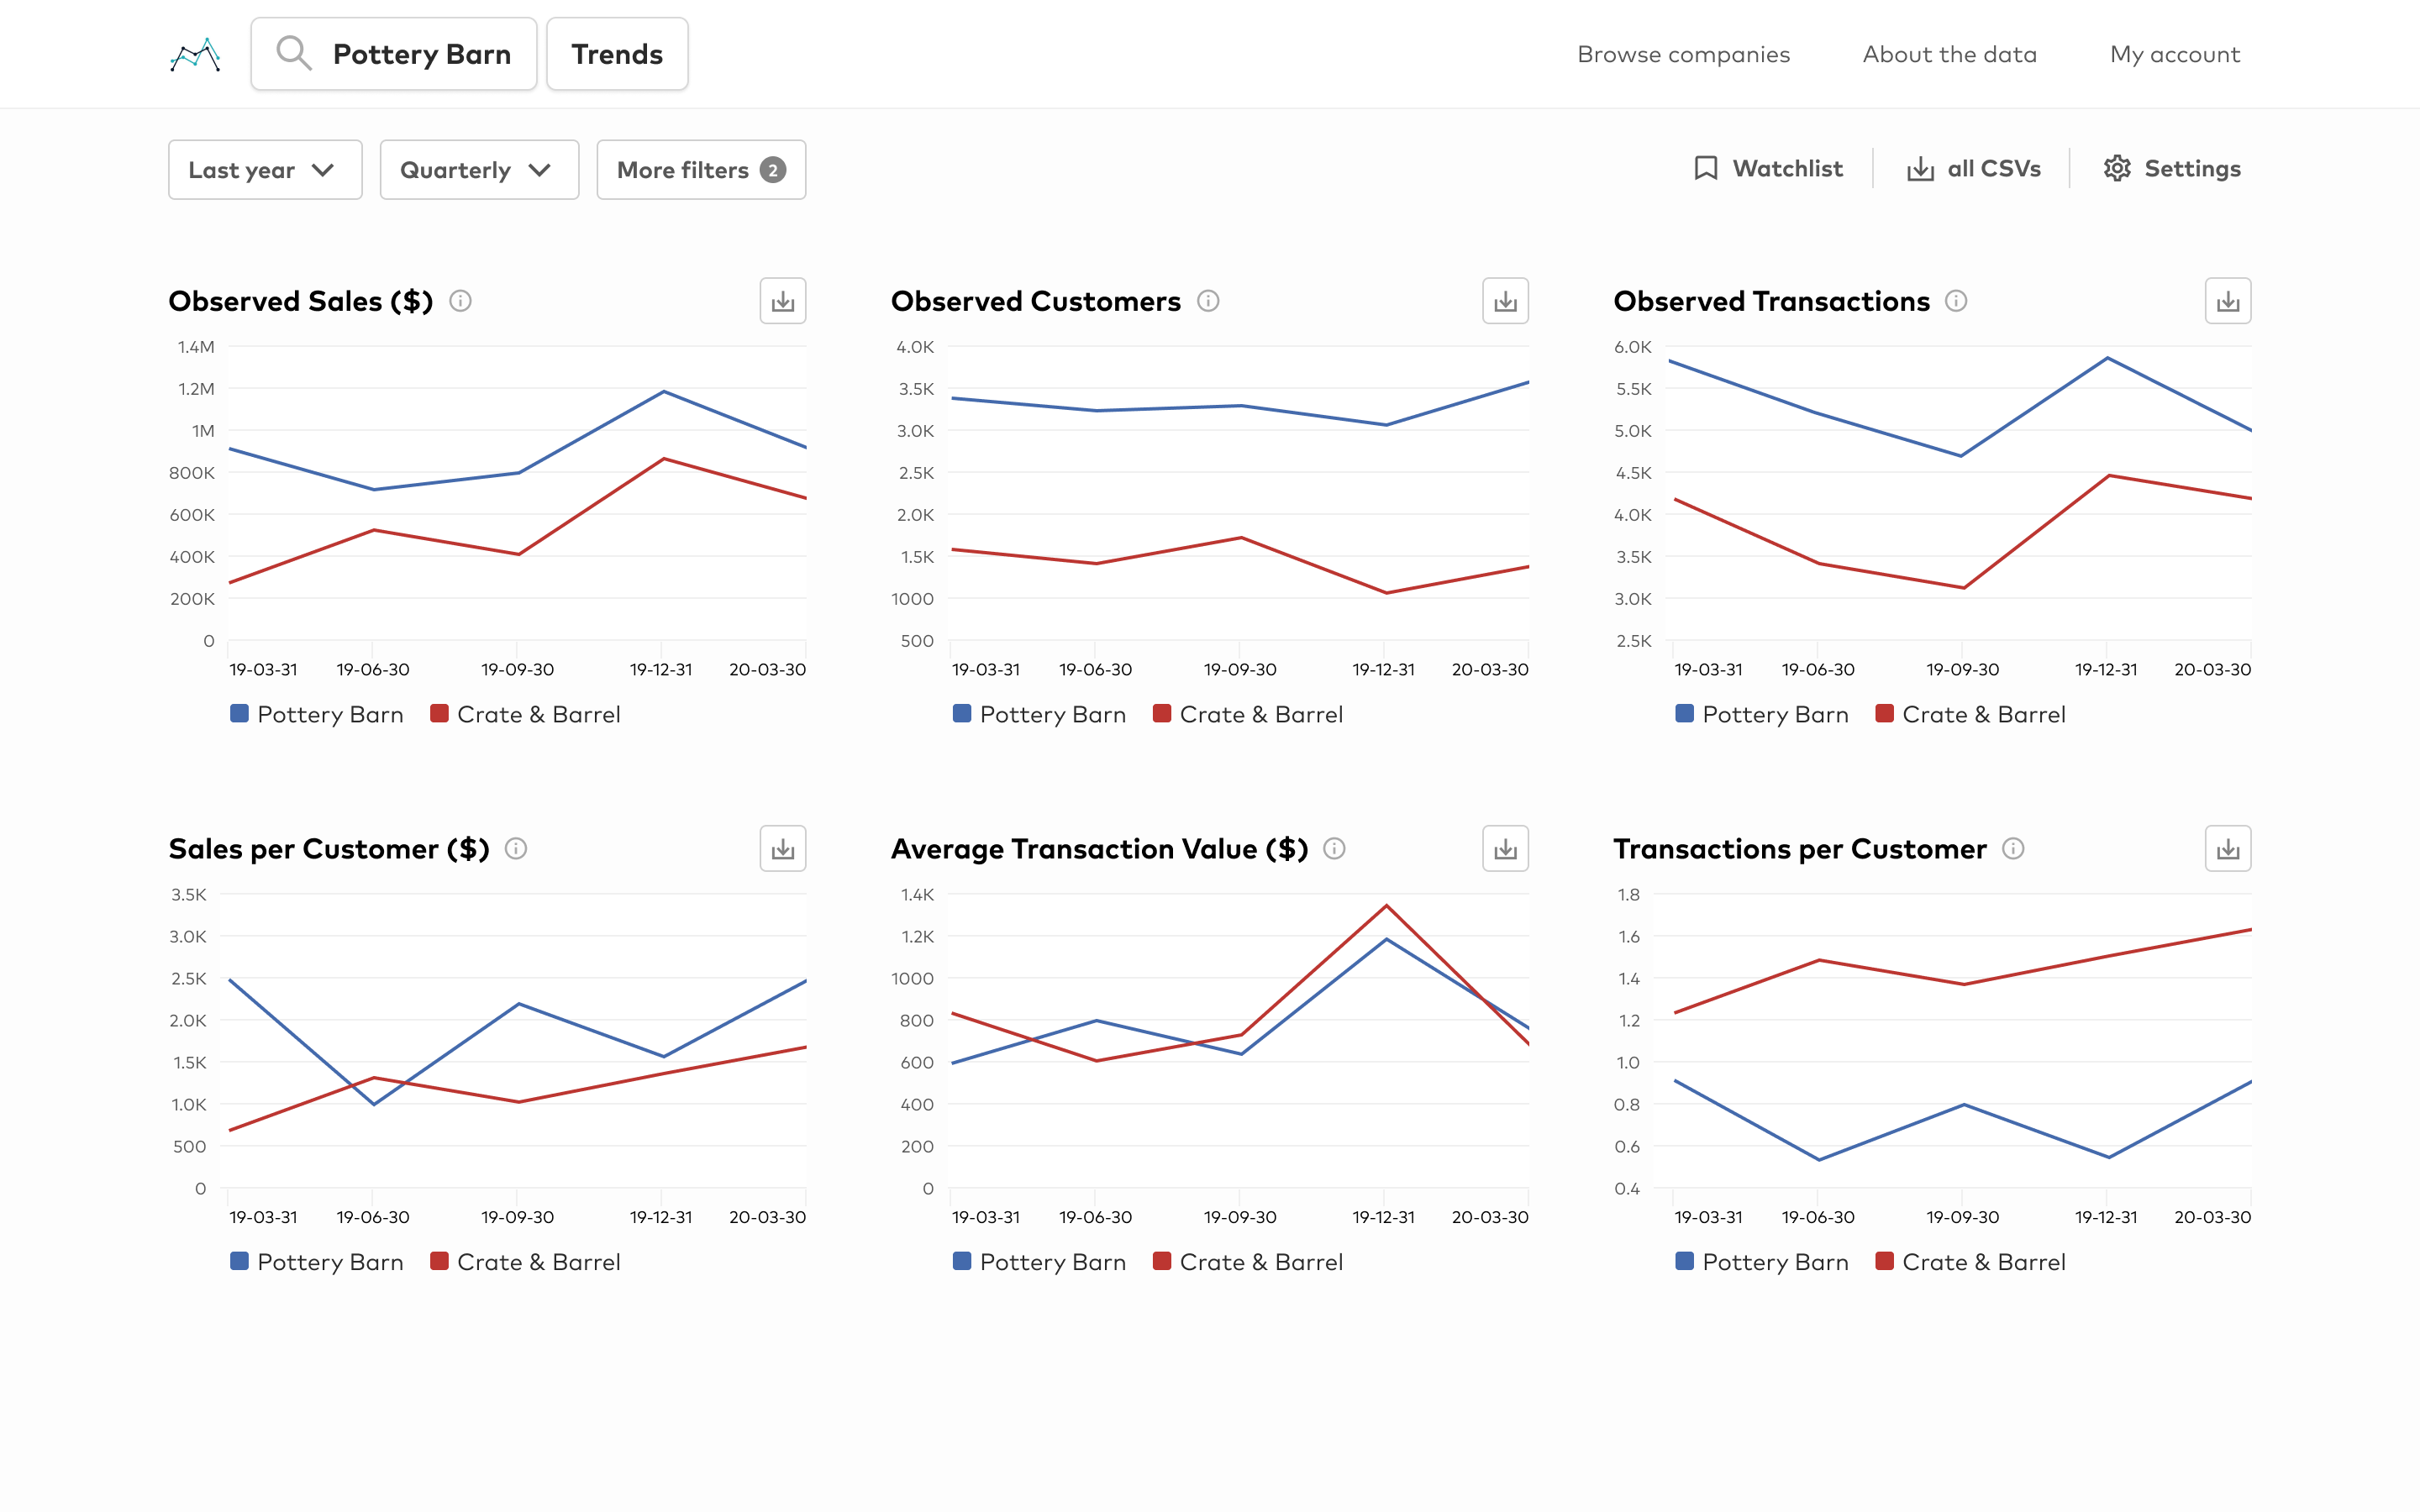Screen dimensions: 2420x1512
Task: Open More filters panel
Action: [x=701, y=170]
